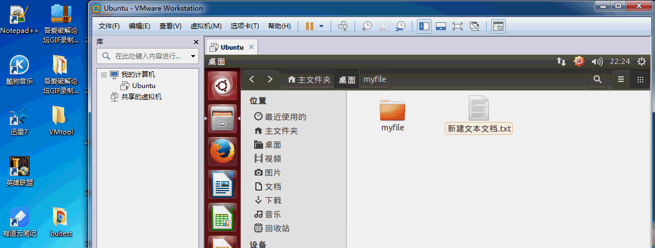Open 视频 in the places sidebar
Screen dimensions: 655x248
point(268,159)
